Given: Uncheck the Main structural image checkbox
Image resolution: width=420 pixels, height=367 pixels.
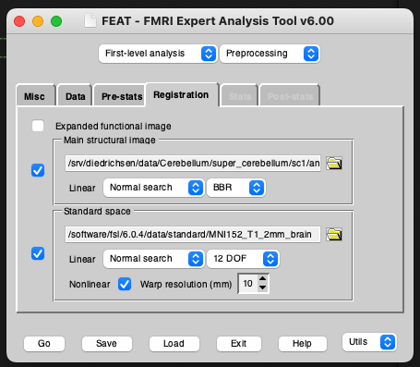Looking at the screenshot, I should 38,170.
